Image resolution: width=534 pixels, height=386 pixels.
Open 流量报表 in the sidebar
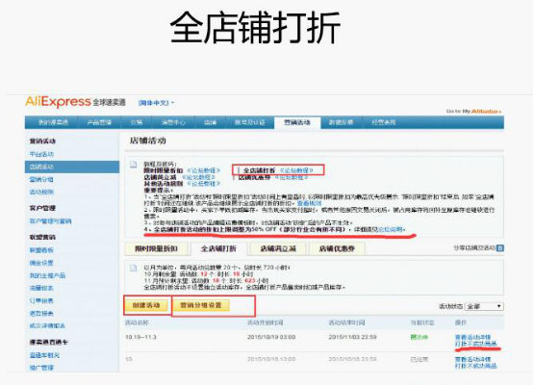point(41,288)
